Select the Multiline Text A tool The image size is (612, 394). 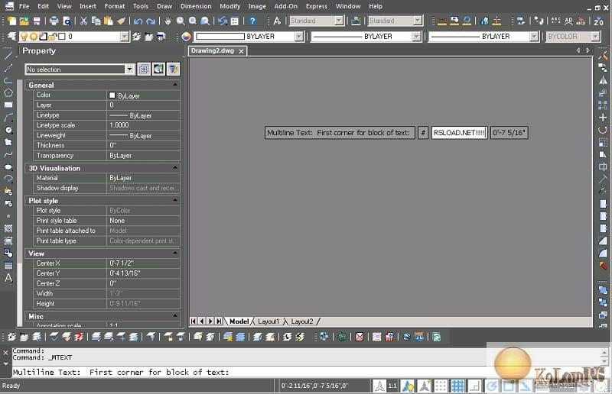8,278
